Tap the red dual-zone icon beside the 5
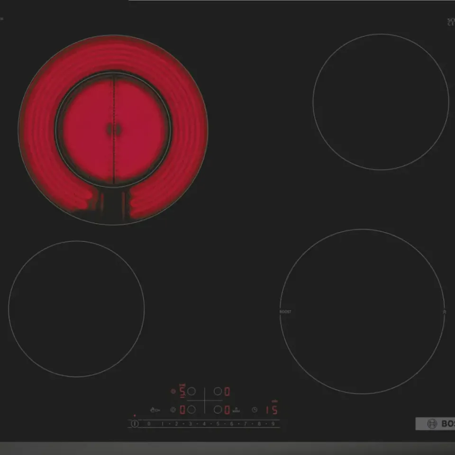This screenshot has width=455, height=455. 173,391
